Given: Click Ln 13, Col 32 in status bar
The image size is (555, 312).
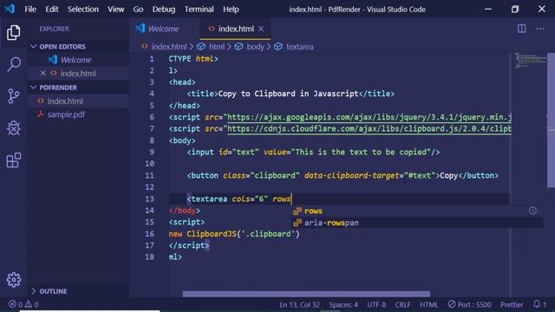Looking at the screenshot, I should tap(299, 304).
